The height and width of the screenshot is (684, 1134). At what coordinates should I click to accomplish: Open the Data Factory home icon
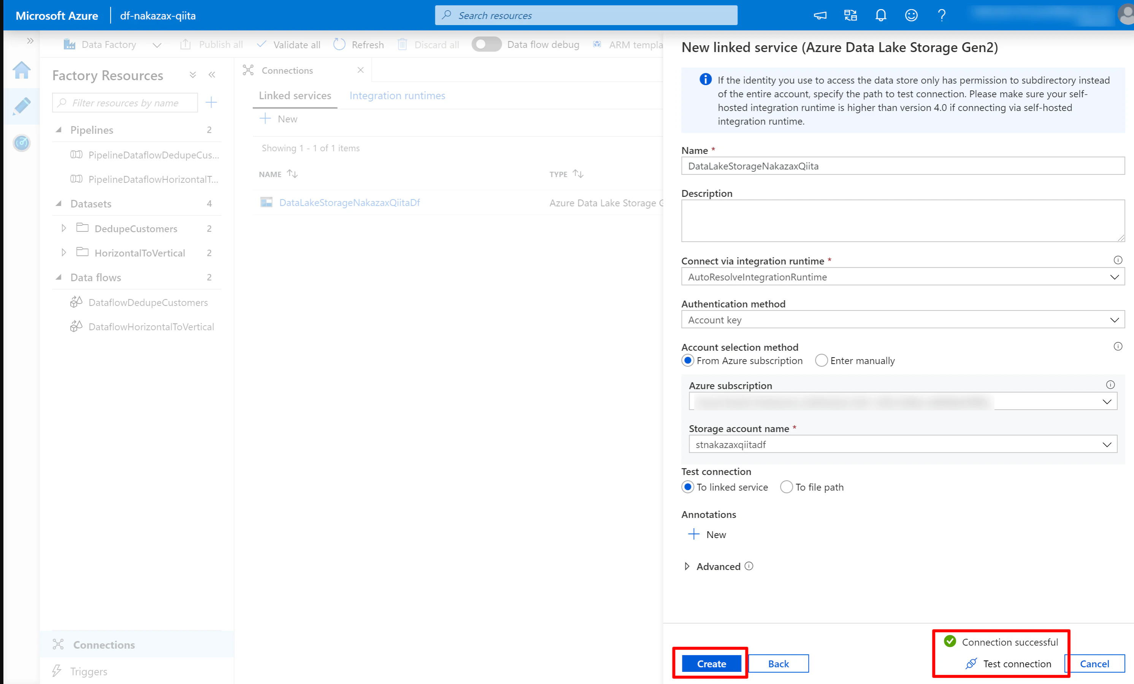(x=22, y=70)
